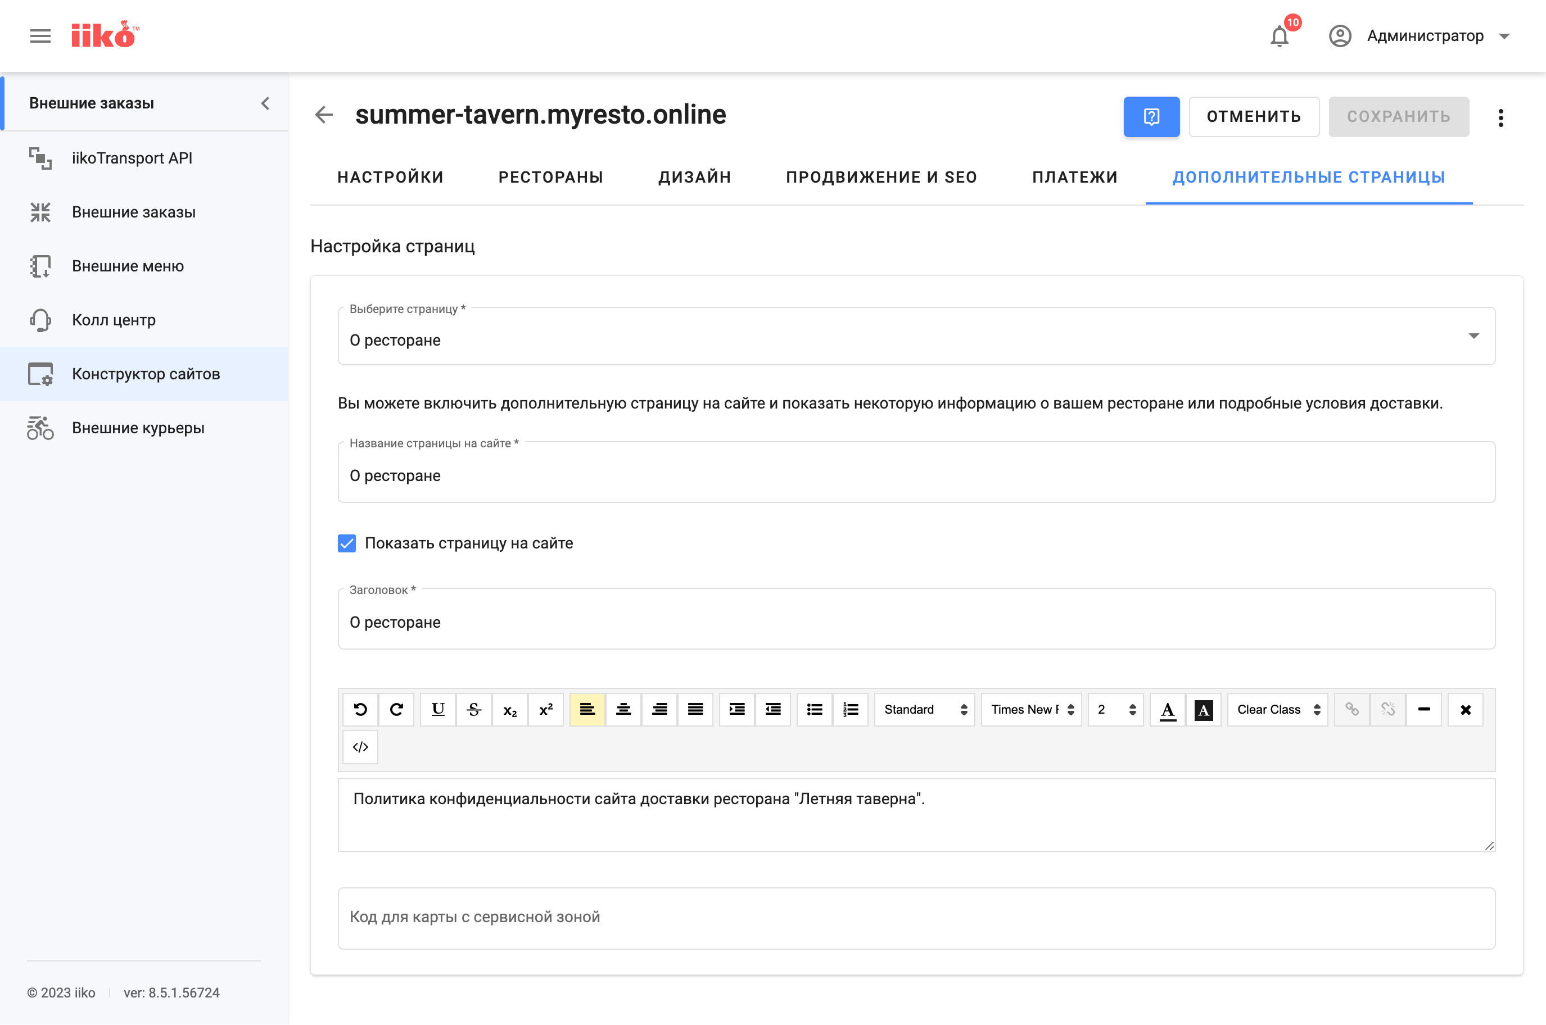This screenshot has width=1546, height=1025.
Task: Open the Clear Class dropdown
Action: click(1278, 709)
